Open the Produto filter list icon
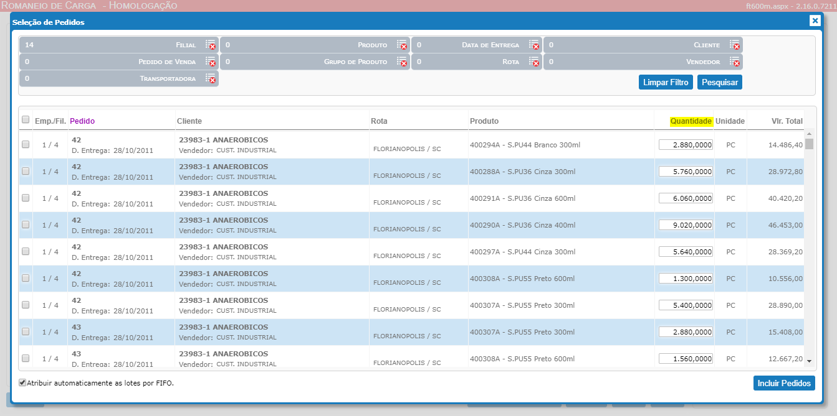Image resolution: width=837 pixels, height=416 pixels. tap(402, 45)
